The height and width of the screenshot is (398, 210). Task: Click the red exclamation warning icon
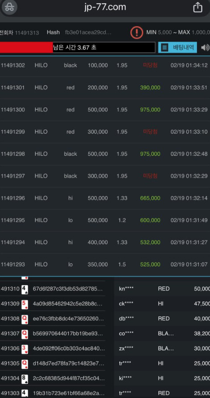tap(137, 33)
